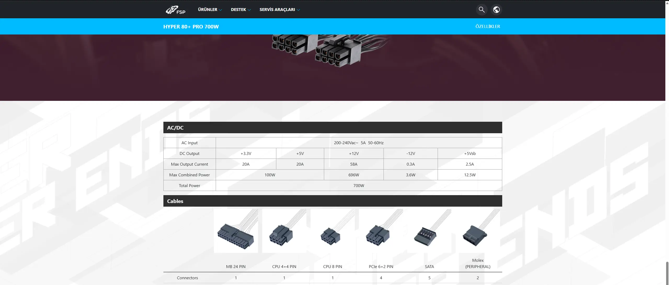This screenshot has width=669, height=285.
Task: Click the HYPER 80+ PRO 700W title
Action: tap(191, 27)
